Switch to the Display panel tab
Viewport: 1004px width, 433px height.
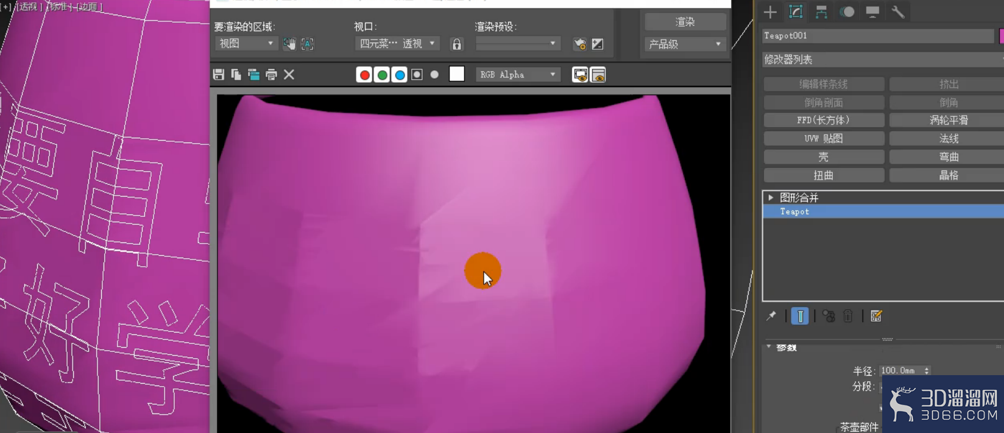point(872,12)
